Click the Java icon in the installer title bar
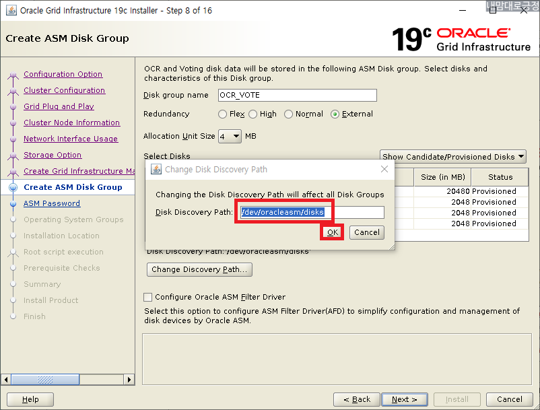This screenshot has width=540, height=410. [11, 10]
